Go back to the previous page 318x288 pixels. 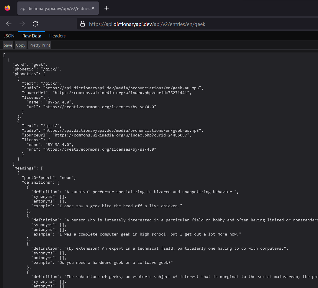[9, 24]
